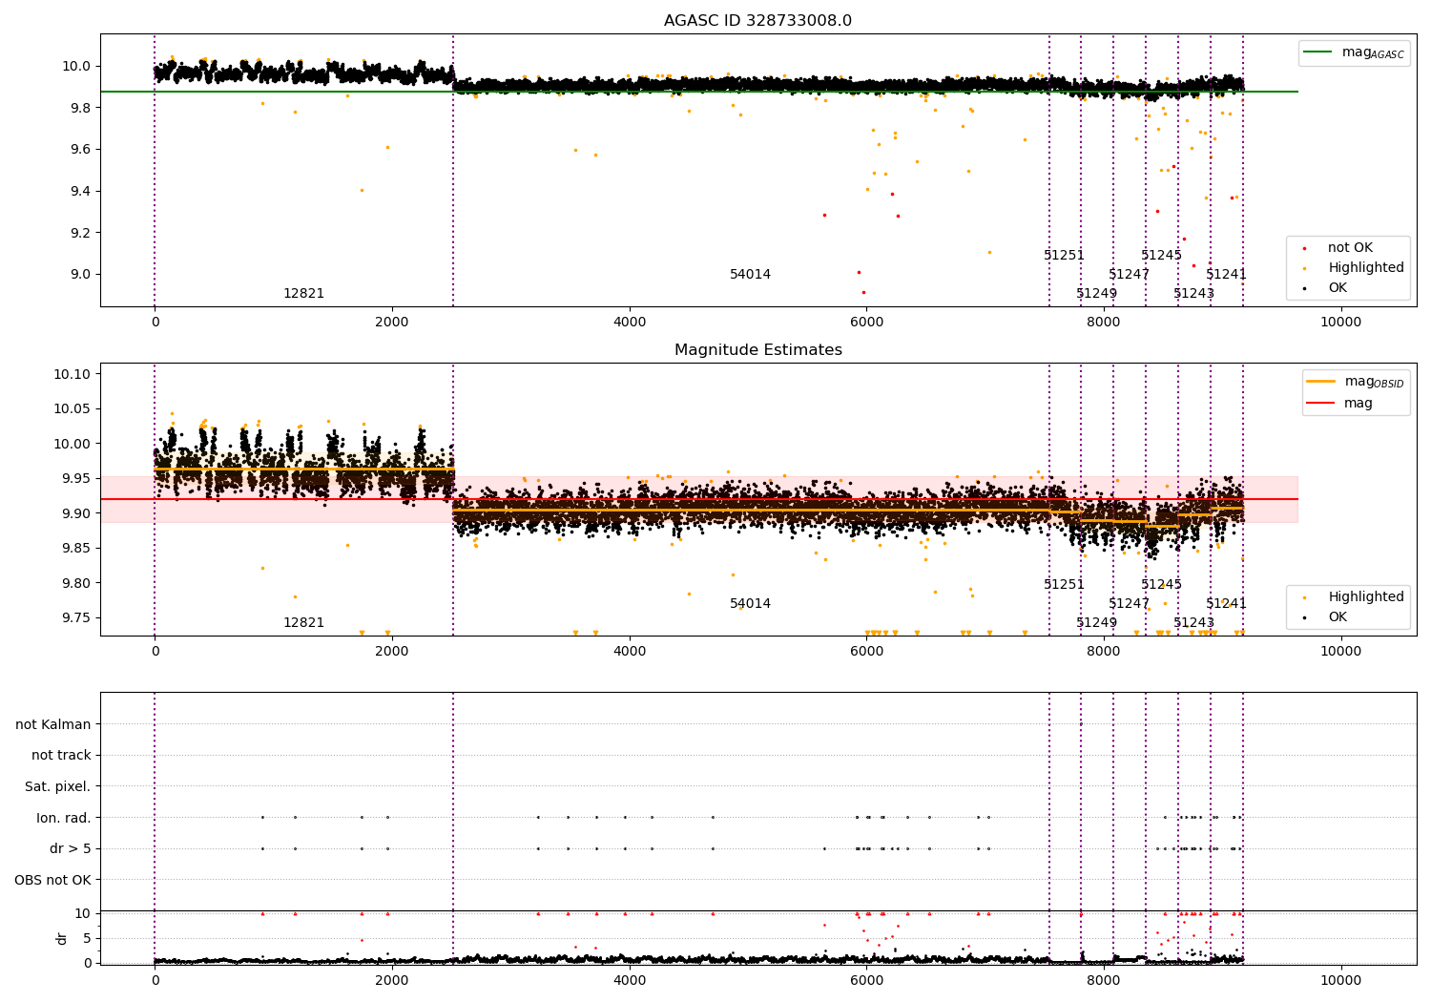Click the dr axis tick '5' in bottom plot

coord(87,939)
